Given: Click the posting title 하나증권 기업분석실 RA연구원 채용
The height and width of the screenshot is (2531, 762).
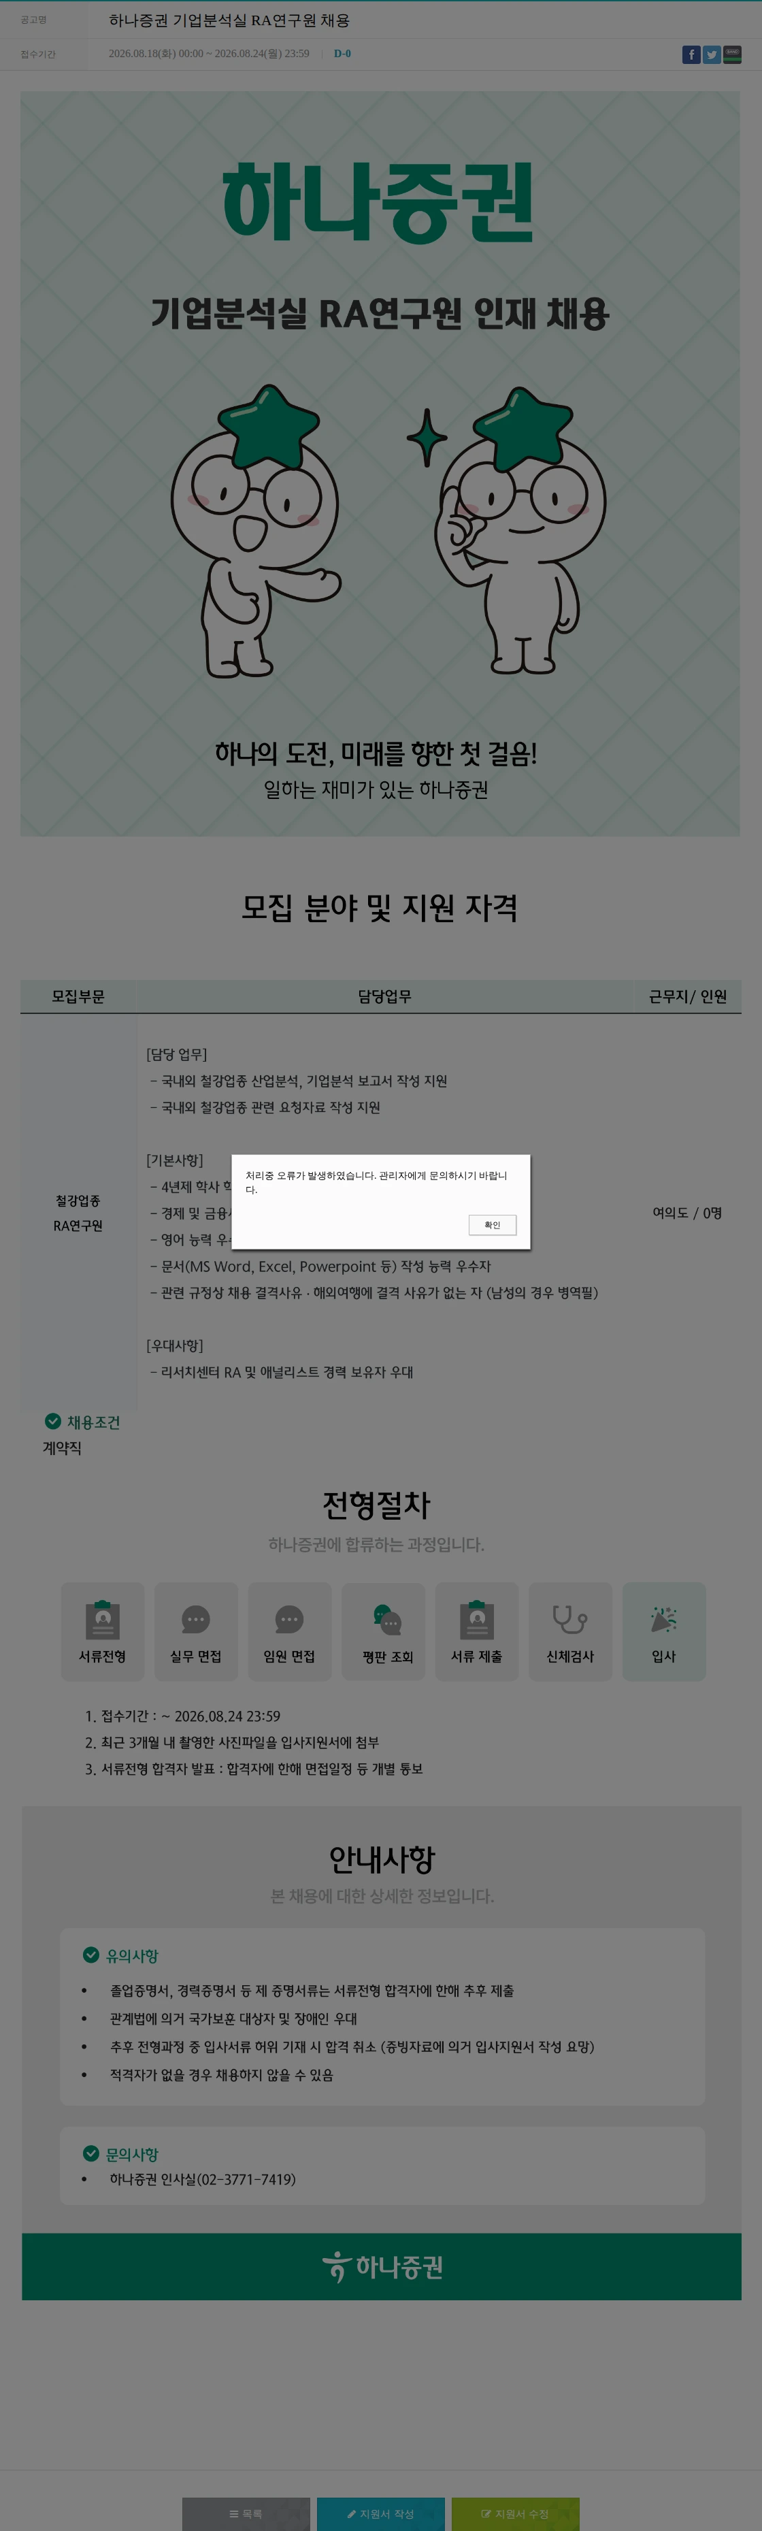Looking at the screenshot, I should (x=229, y=20).
